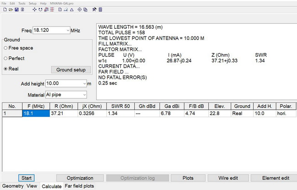297x190 pixels.
Task: Select the Perfect ground radio button
Action: [x=5, y=58]
